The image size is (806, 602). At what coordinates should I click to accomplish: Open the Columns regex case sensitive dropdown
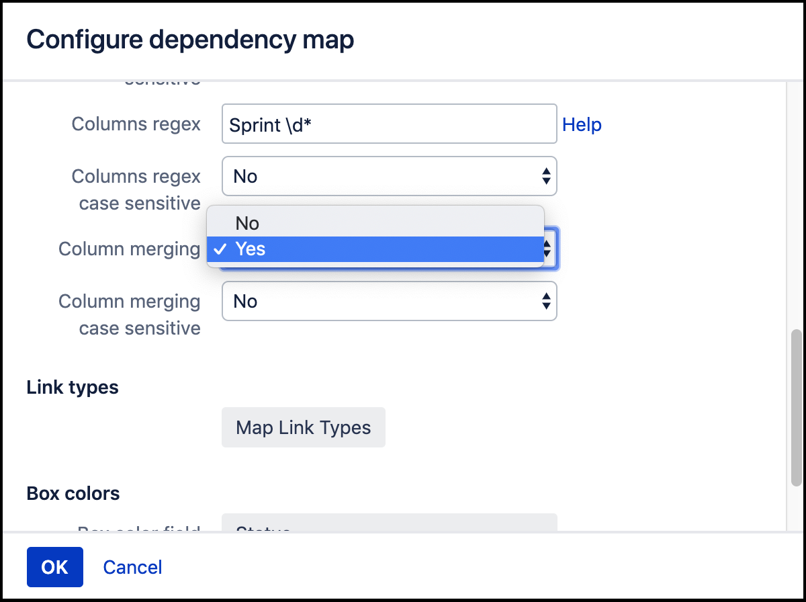390,176
